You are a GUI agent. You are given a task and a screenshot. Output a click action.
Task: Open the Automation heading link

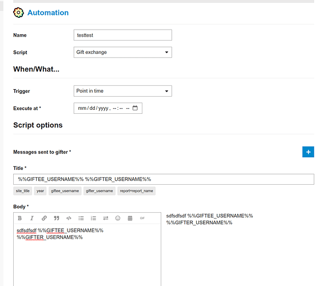[x=48, y=13]
